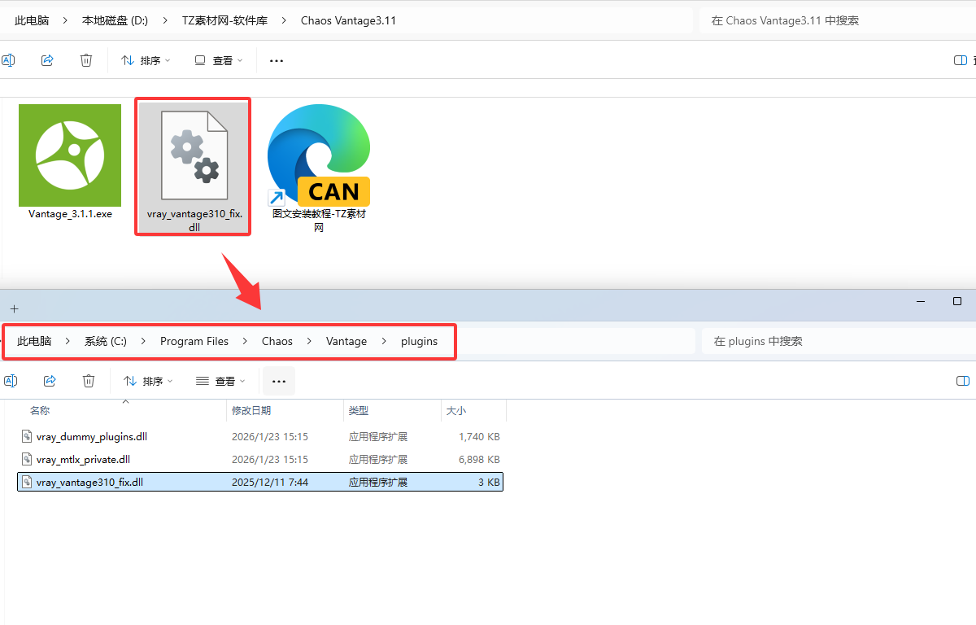
Task: Select vray_vantage310_fix.dll large file icon
Action: point(193,155)
